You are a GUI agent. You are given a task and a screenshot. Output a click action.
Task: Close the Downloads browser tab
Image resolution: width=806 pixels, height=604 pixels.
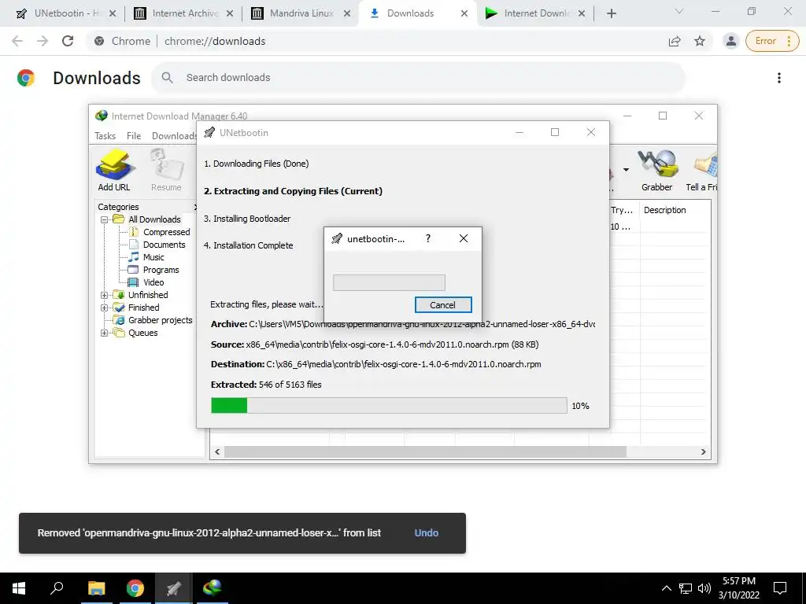[464, 14]
